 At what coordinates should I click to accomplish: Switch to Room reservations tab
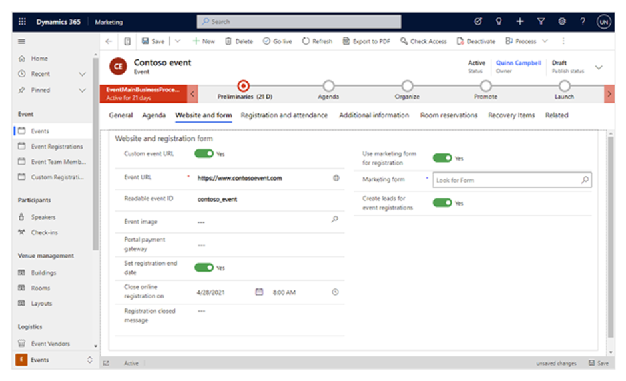[x=449, y=115]
